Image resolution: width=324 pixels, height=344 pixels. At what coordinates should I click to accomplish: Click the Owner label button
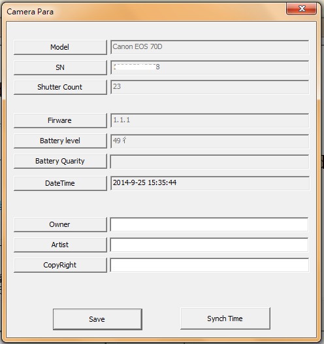60,225
